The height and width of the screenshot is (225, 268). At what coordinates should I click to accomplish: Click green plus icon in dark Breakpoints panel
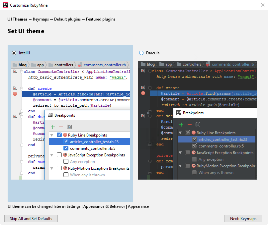pyautogui.click(x=181, y=125)
